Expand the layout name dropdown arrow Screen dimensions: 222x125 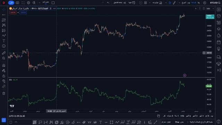(40, 3)
